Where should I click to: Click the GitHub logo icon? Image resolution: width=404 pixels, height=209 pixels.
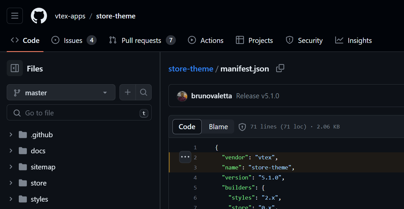click(x=39, y=16)
